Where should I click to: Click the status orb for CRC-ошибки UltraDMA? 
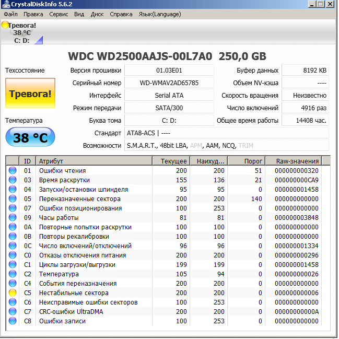click(13, 312)
